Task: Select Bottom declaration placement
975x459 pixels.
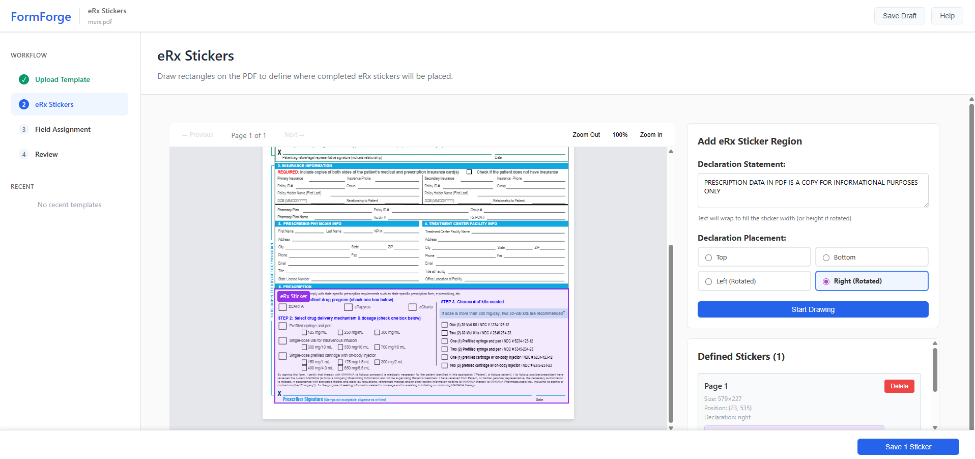Action: point(826,257)
